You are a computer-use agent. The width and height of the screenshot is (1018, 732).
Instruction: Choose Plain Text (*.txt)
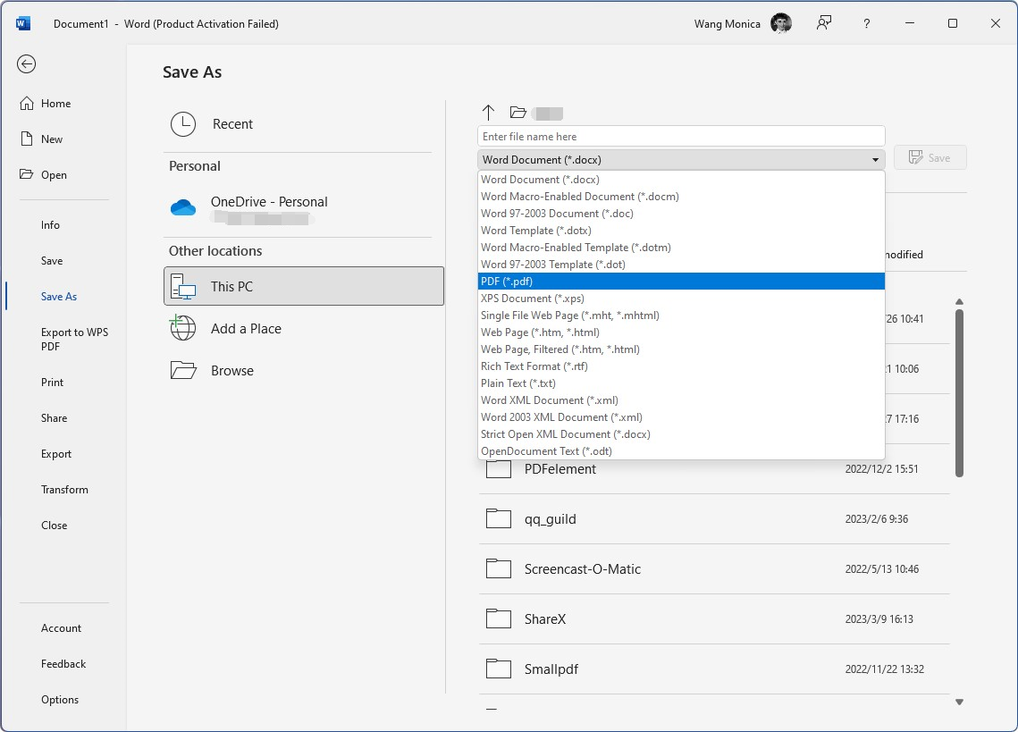[681, 383]
